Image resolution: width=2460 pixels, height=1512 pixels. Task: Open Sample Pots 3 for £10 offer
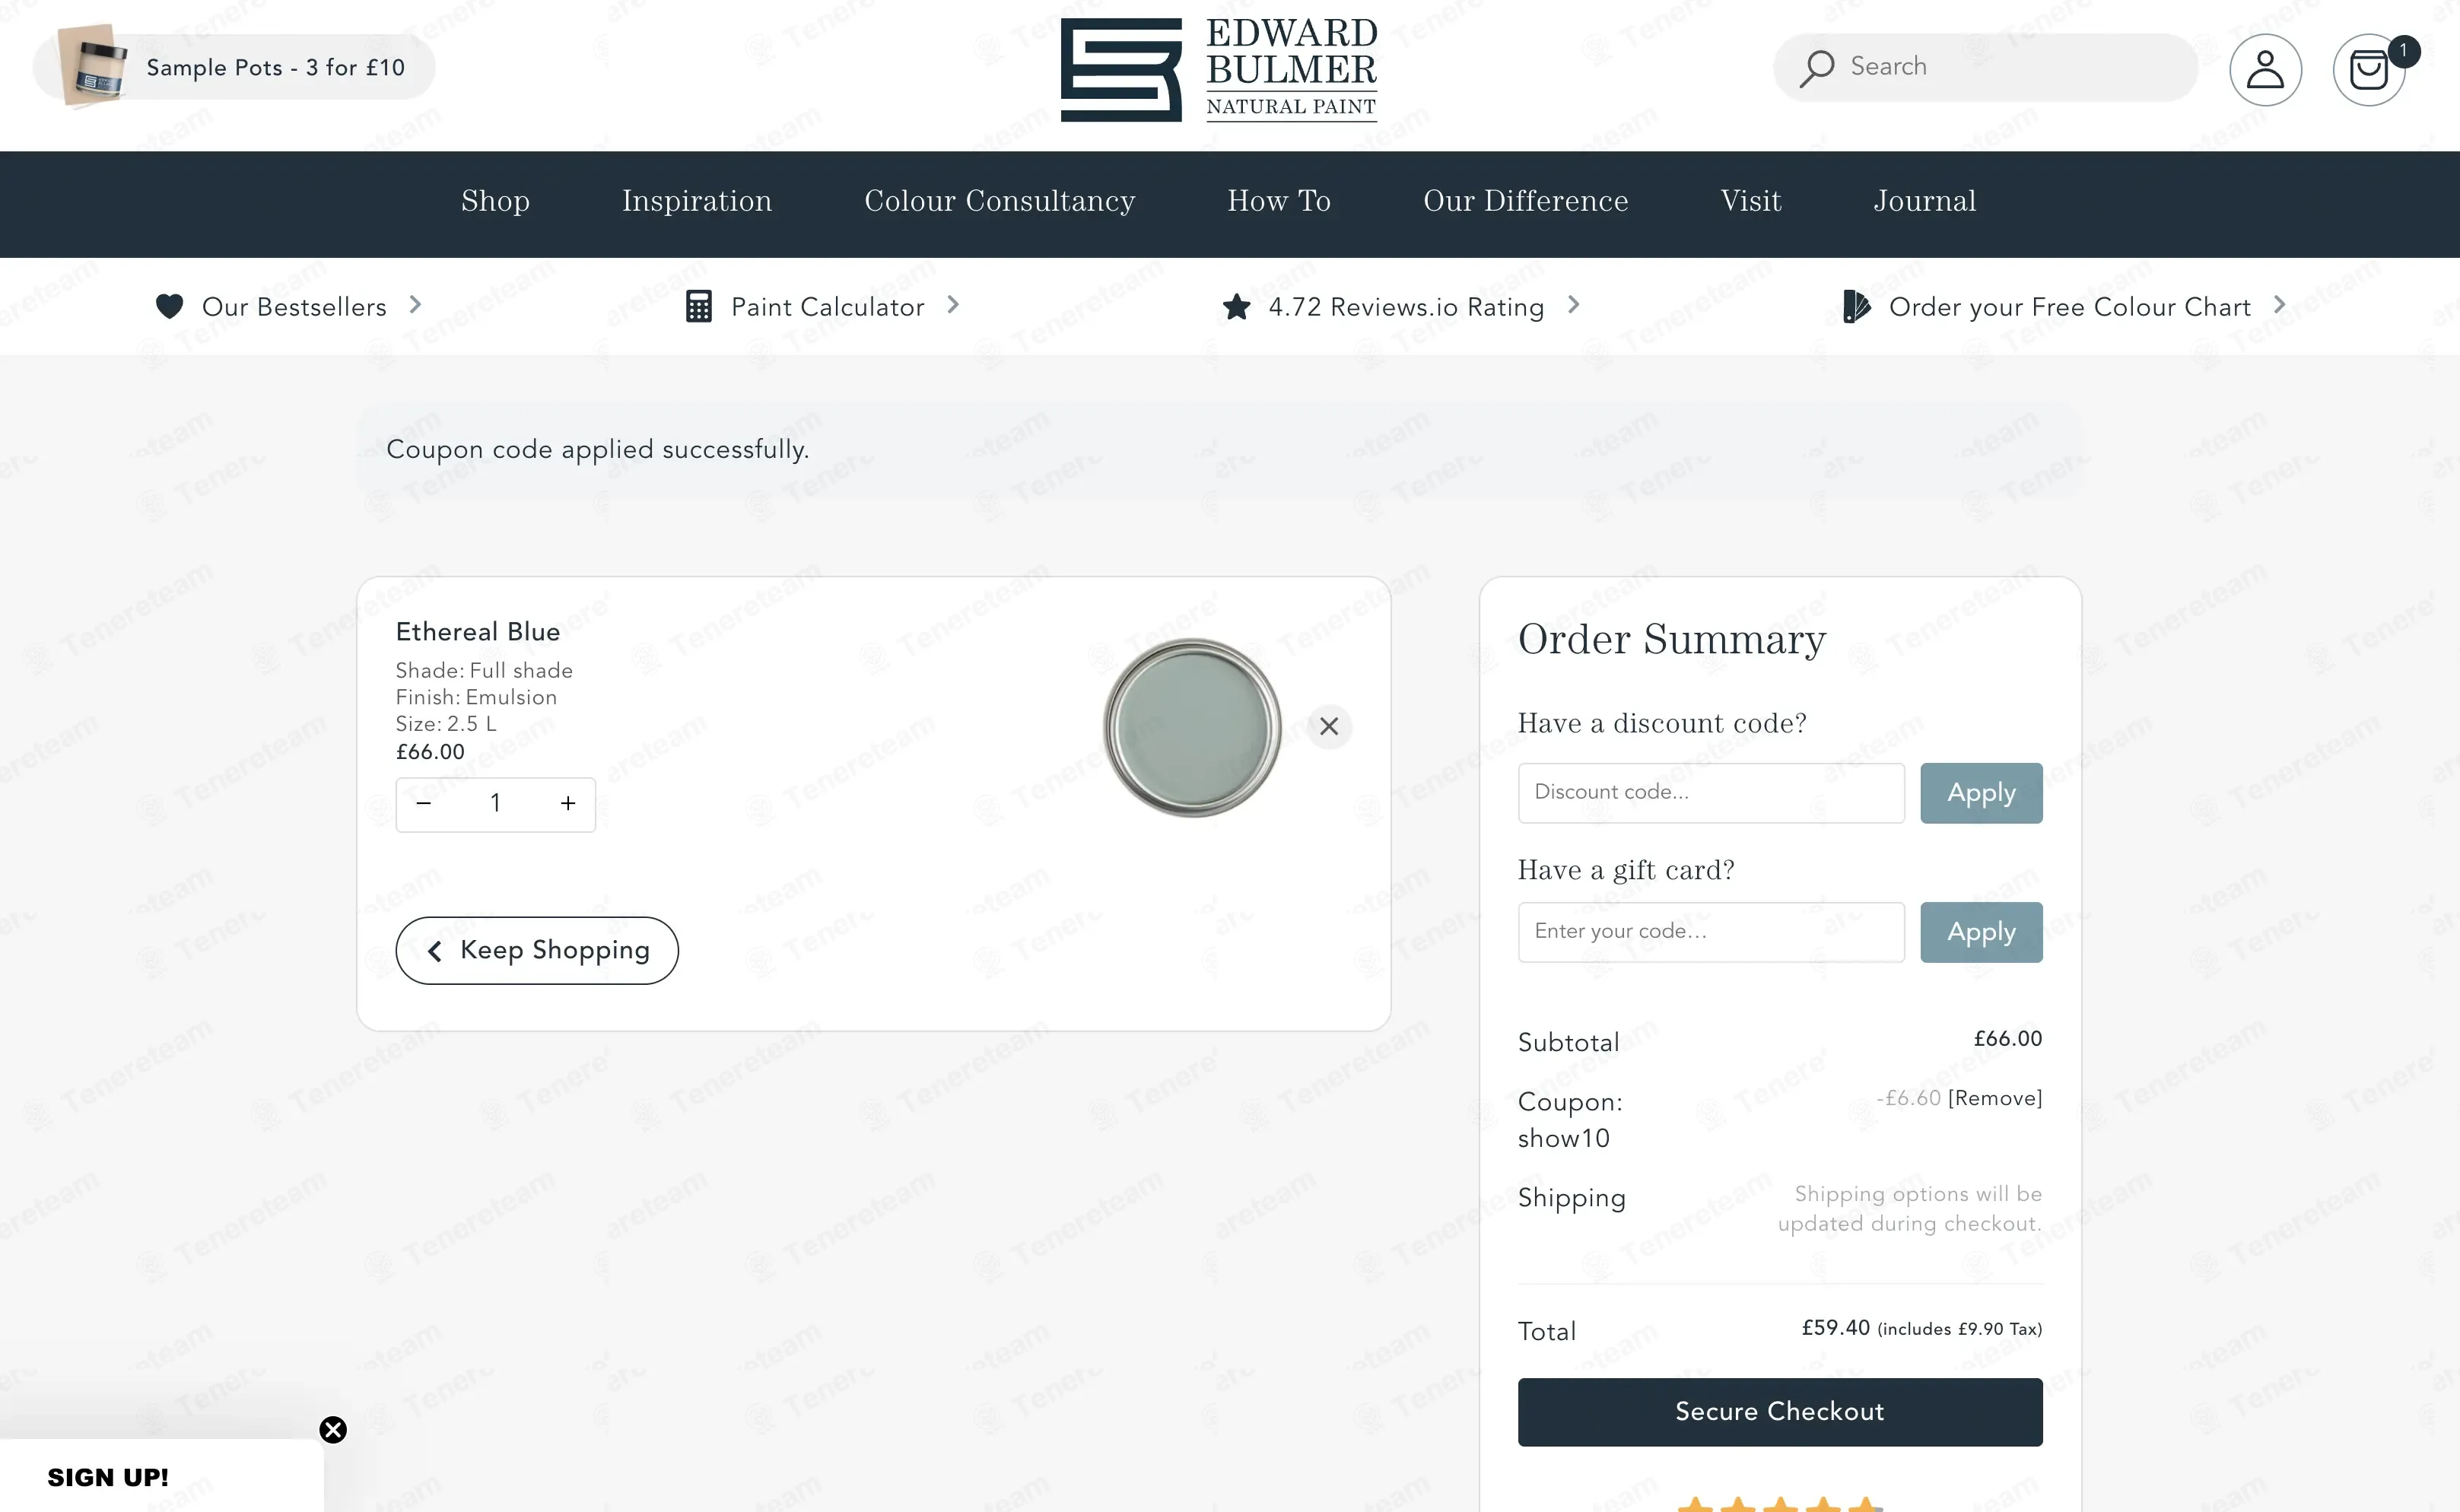pyautogui.click(x=234, y=67)
